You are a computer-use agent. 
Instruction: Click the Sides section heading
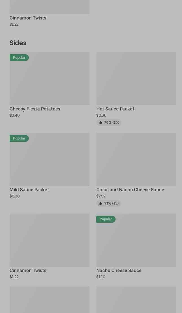(x=18, y=43)
